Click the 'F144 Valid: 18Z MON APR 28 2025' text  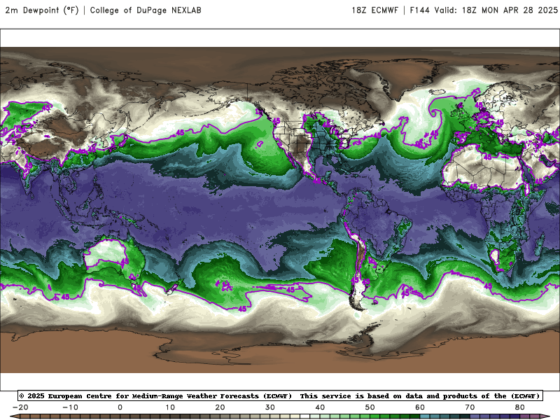pyautogui.click(x=484, y=10)
